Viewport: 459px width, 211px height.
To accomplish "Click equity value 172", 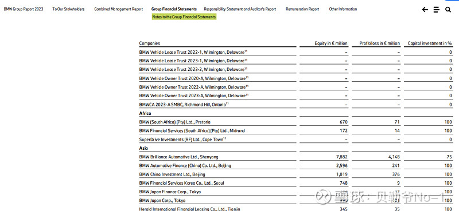I will coord(344,131).
